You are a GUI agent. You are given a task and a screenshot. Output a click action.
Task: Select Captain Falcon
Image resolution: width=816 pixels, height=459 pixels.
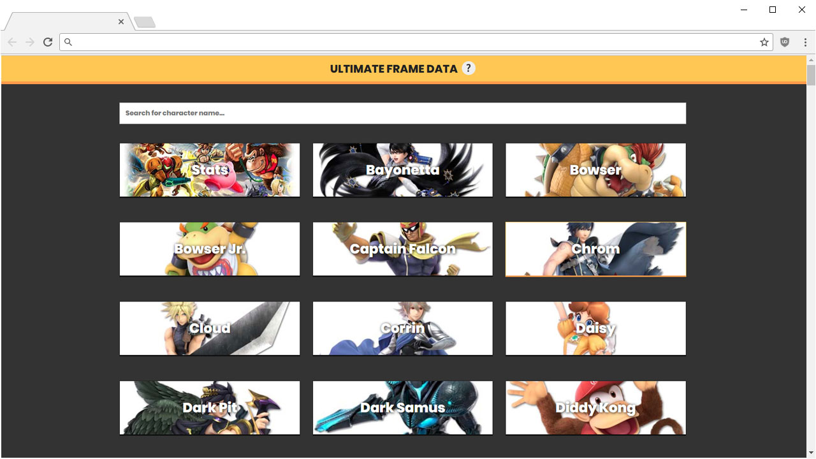coord(403,249)
